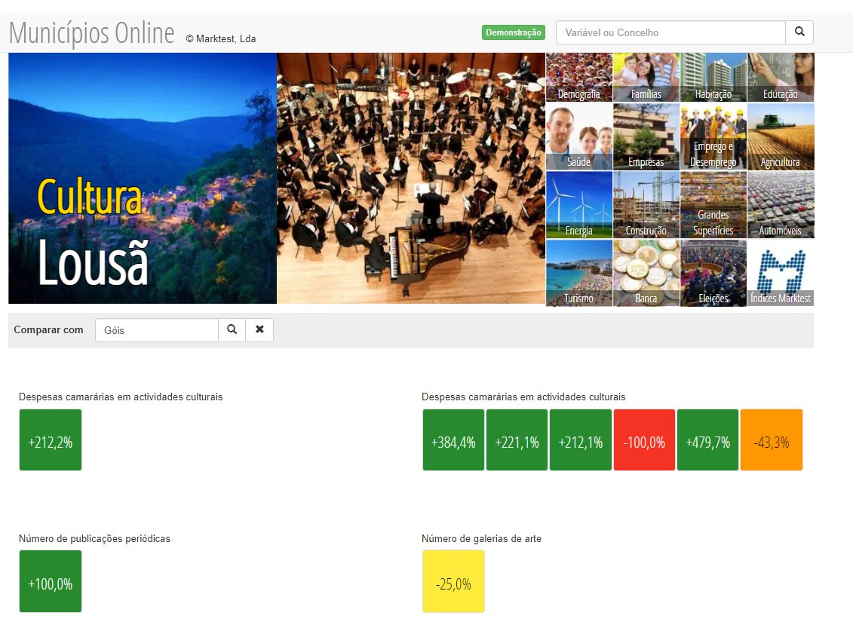Open the Turismo category tile
Viewport: 853px width, 634px height.
pyautogui.click(x=578, y=273)
